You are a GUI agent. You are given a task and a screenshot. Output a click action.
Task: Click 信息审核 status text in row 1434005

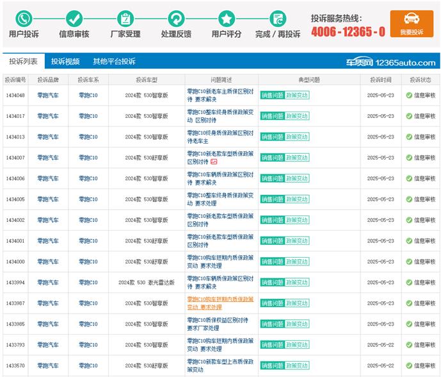(425, 199)
